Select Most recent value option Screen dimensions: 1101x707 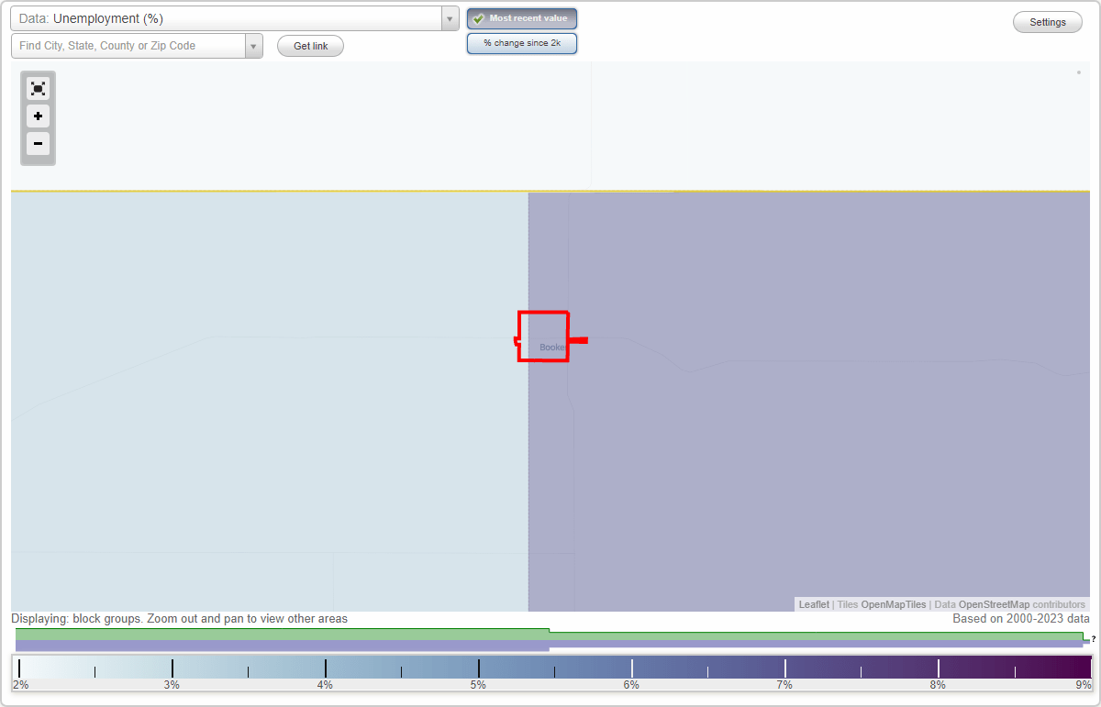[x=522, y=18]
